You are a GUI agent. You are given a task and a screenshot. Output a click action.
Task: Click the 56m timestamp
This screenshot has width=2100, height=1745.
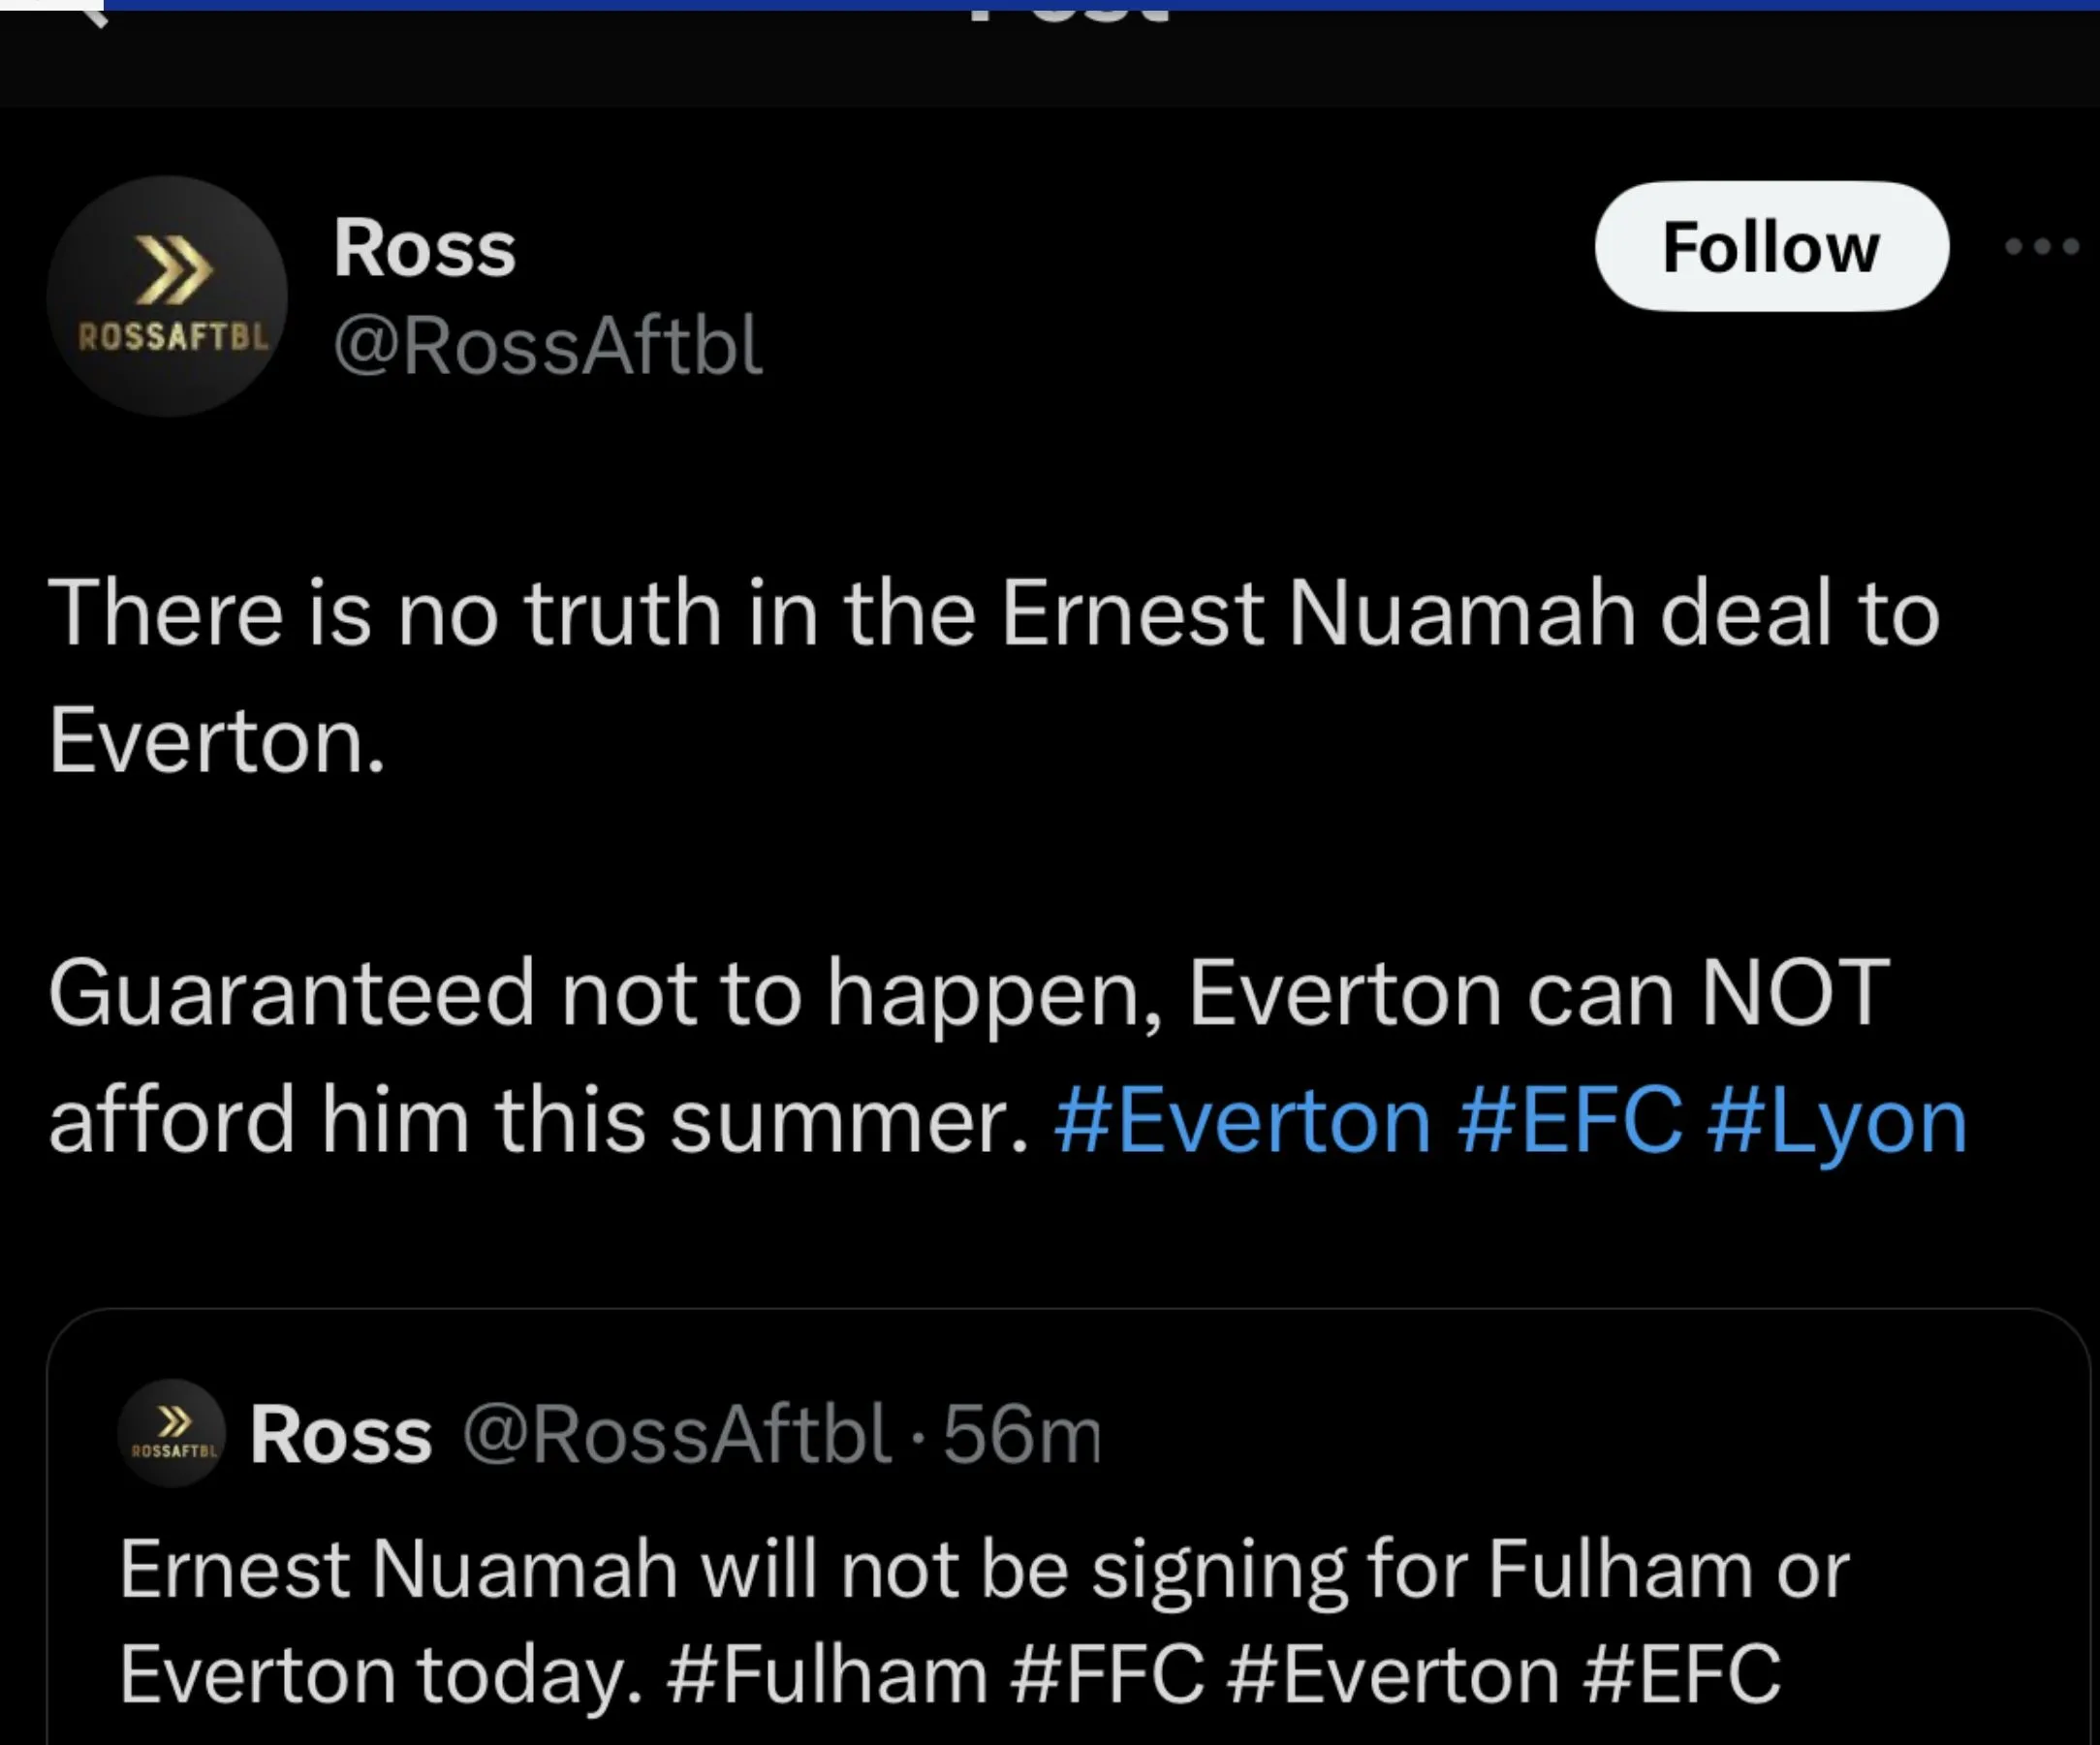click(1022, 1435)
